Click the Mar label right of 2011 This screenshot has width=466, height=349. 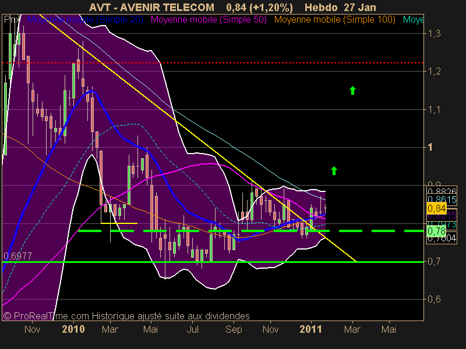352,329
